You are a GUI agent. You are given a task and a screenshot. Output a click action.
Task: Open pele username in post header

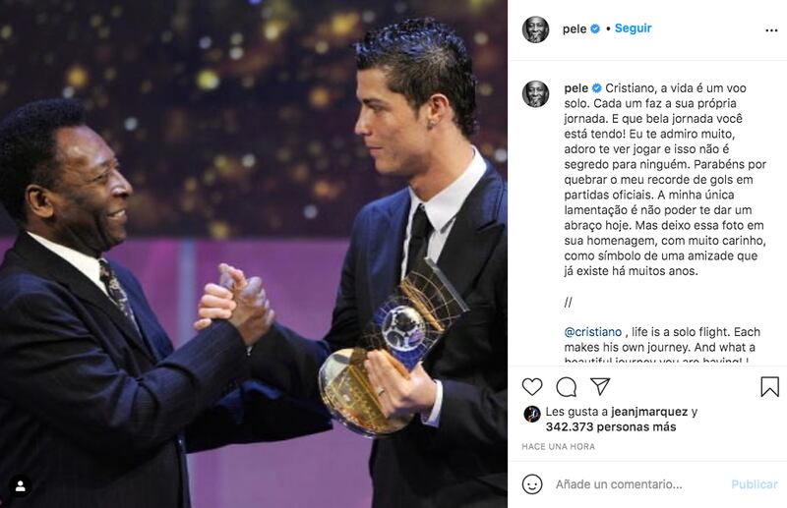tap(575, 29)
